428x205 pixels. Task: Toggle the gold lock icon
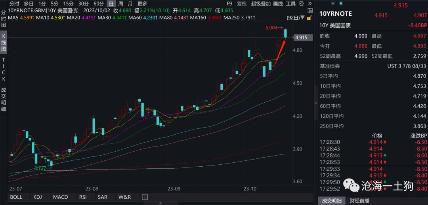[x=309, y=18]
